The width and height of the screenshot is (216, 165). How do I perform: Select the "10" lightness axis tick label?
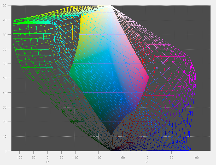[5, 136]
